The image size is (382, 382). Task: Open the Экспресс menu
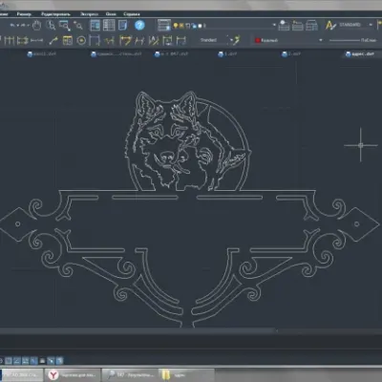coord(89,14)
